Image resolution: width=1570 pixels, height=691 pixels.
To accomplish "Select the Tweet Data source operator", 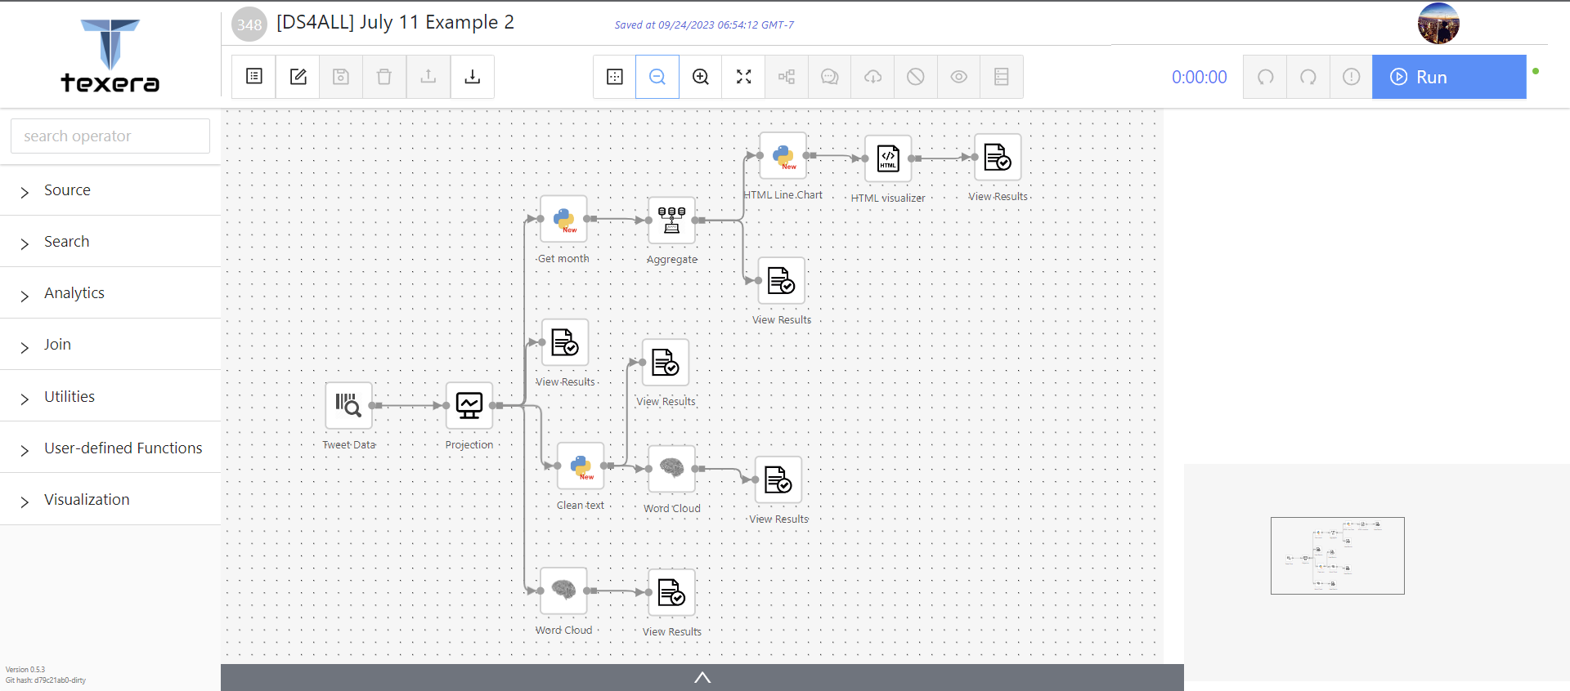I will click(x=348, y=405).
